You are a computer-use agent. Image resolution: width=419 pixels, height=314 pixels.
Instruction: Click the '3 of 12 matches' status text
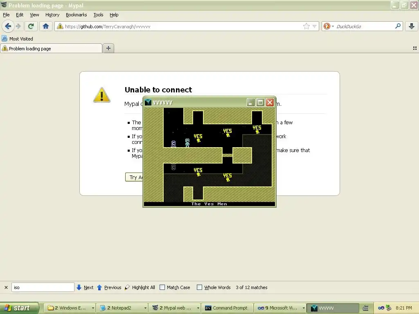[x=252, y=287]
